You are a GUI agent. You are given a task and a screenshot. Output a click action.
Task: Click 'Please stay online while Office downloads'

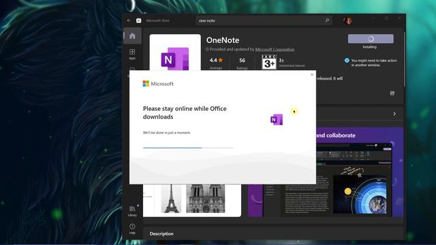(185, 112)
